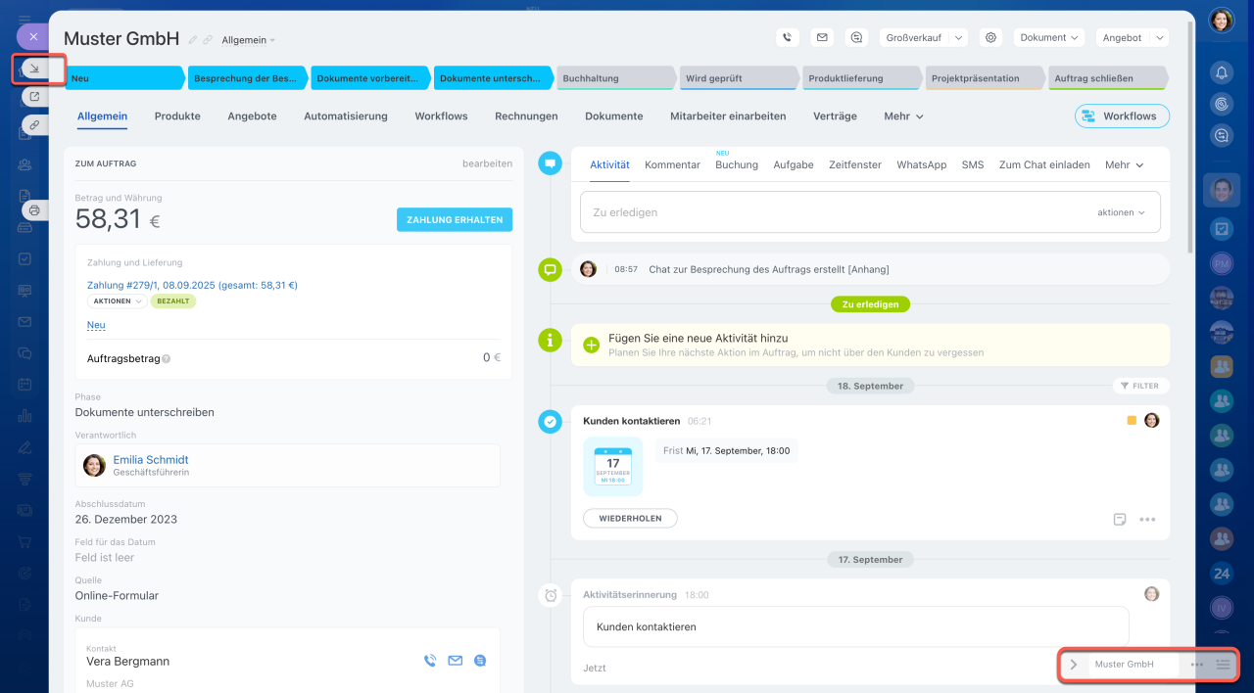Screen dimensions: 1254x693
Task: Click the phone call icon in header
Action: 788,37
